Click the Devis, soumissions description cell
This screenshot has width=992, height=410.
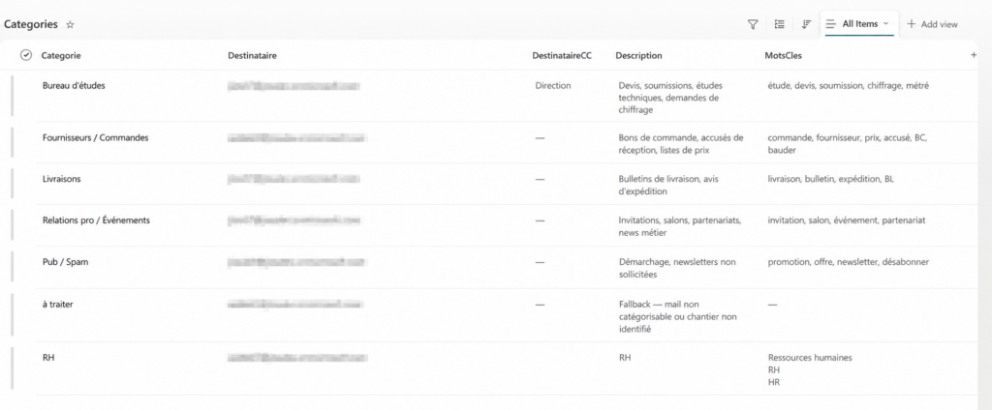point(670,98)
